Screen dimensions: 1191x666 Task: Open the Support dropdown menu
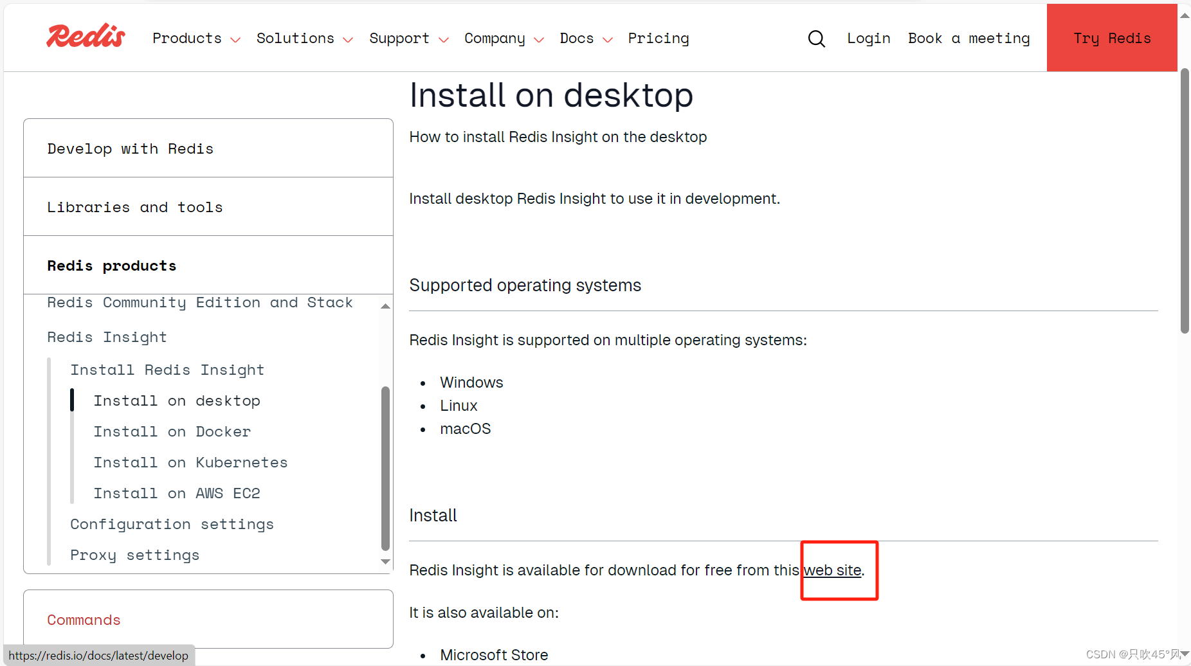click(409, 39)
